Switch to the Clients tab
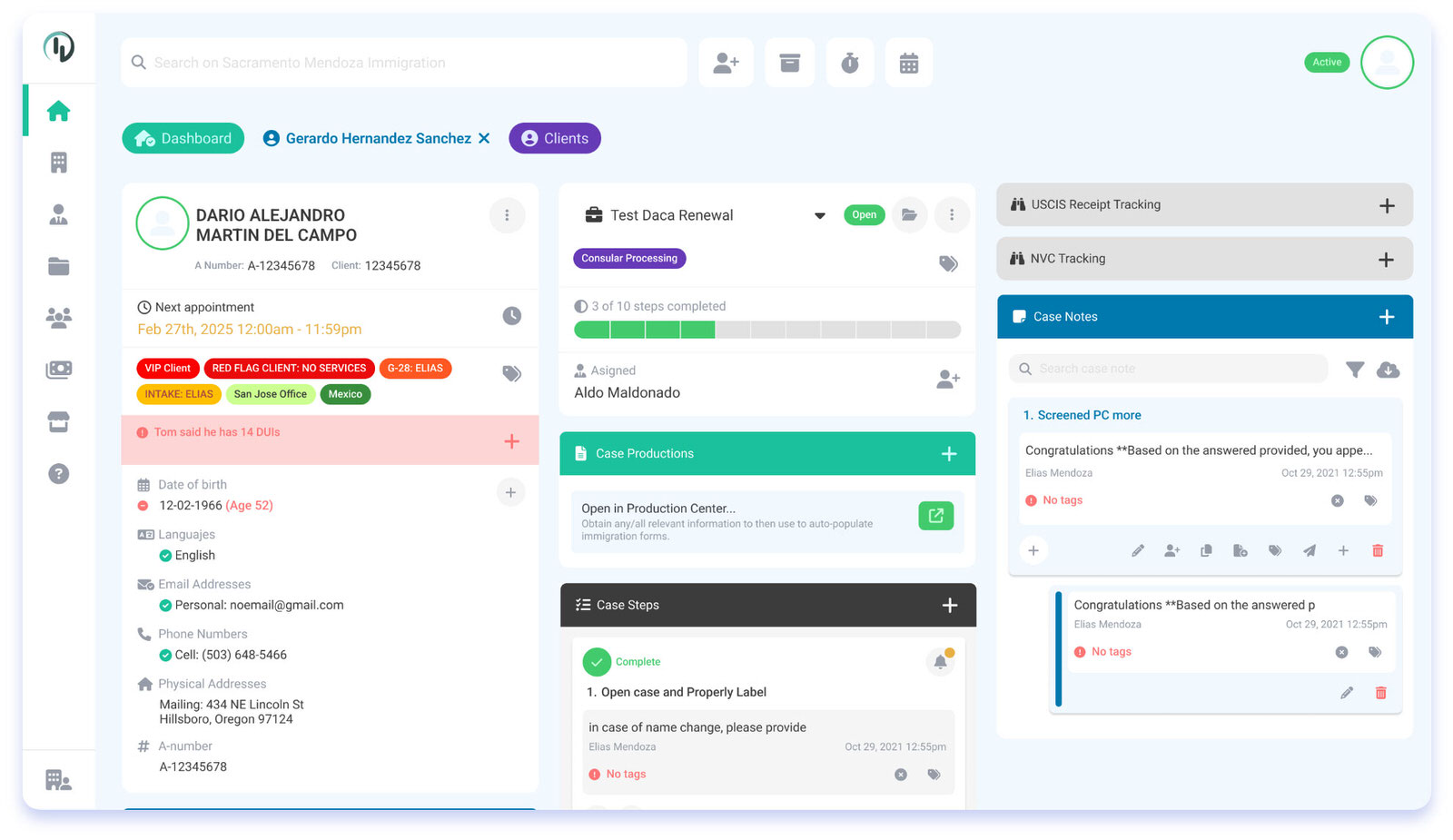This screenshot has height=840, width=1453. click(x=555, y=138)
